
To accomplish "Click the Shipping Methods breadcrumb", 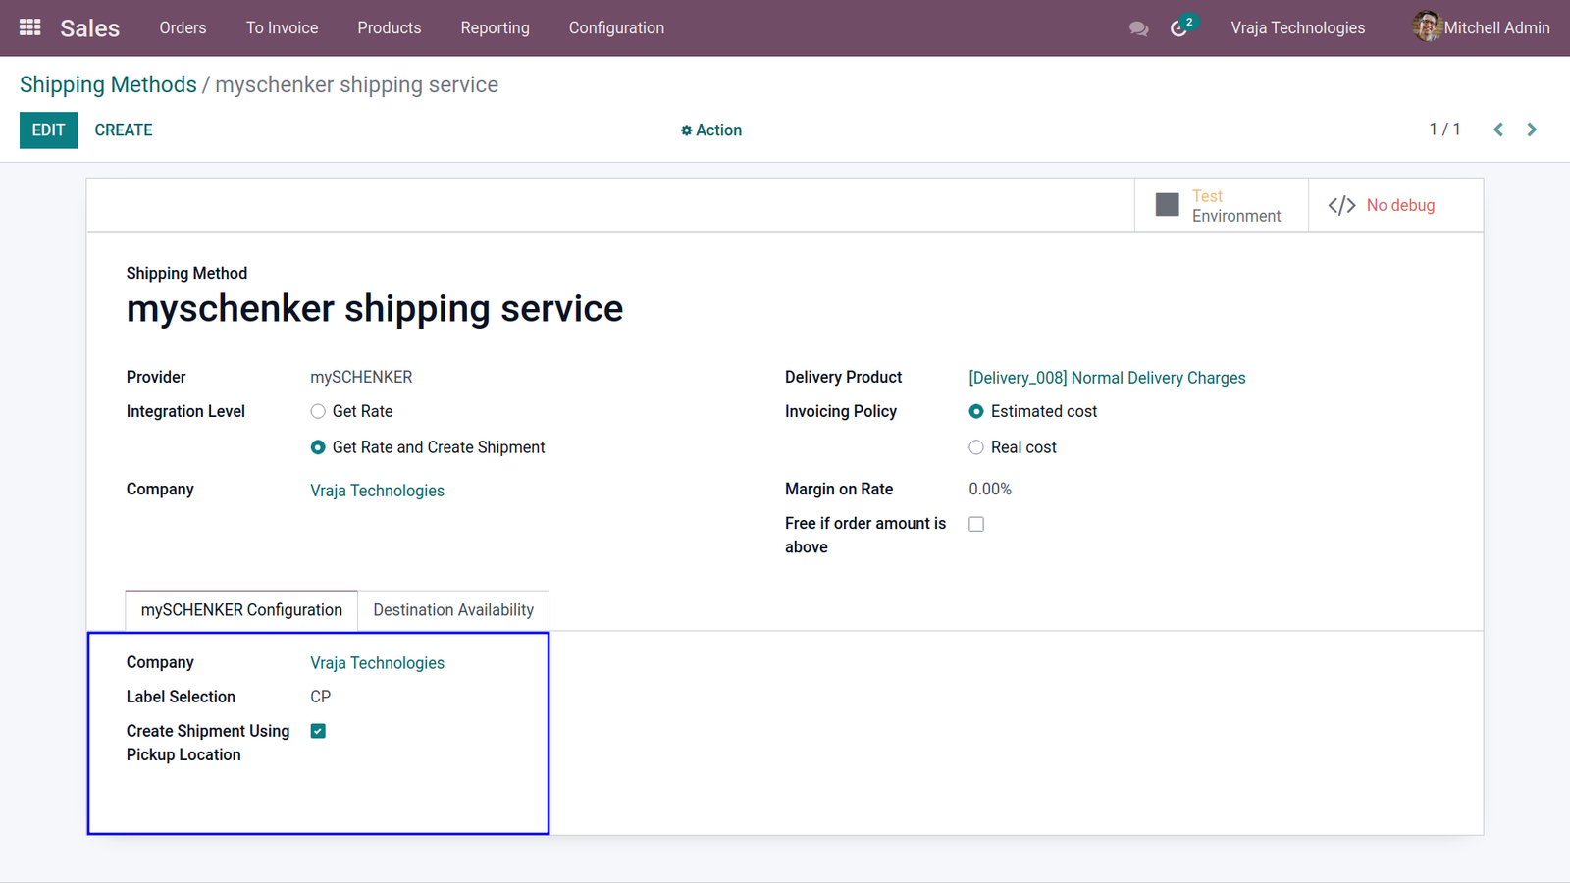I will [x=108, y=84].
